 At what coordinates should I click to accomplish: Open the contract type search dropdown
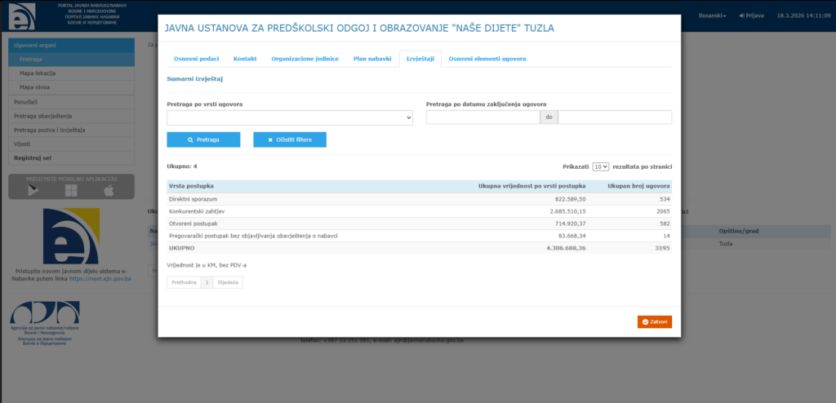(290, 117)
